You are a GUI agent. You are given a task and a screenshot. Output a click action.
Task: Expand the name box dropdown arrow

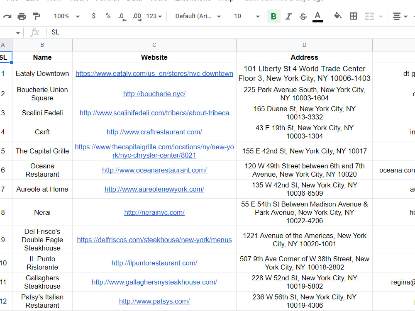pyautogui.click(x=18, y=33)
